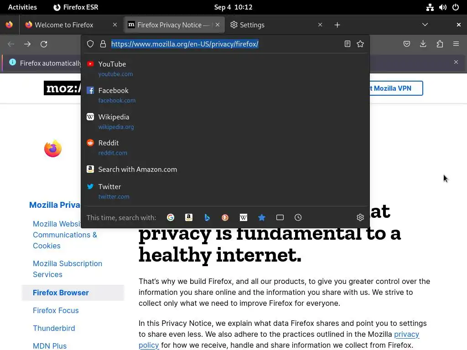Toggle reader view icon in address bar

pyautogui.click(x=347, y=44)
